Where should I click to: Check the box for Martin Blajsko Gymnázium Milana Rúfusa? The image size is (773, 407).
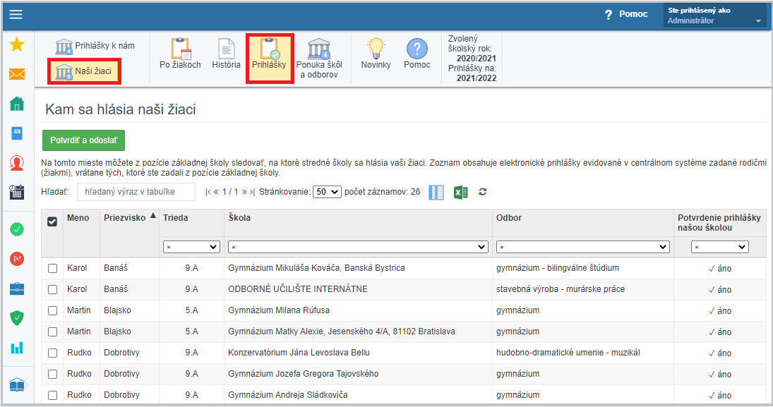pyautogui.click(x=52, y=310)
